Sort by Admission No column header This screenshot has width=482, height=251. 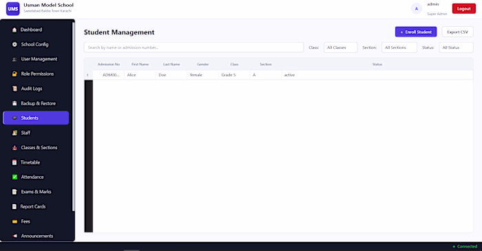pos(109,65)
